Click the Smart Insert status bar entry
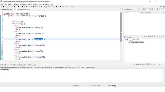 [96, 86]
